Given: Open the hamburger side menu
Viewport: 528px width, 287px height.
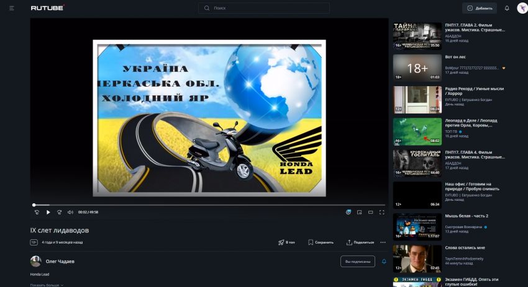Looking at the screenshot, I should (x=12, y=8).
